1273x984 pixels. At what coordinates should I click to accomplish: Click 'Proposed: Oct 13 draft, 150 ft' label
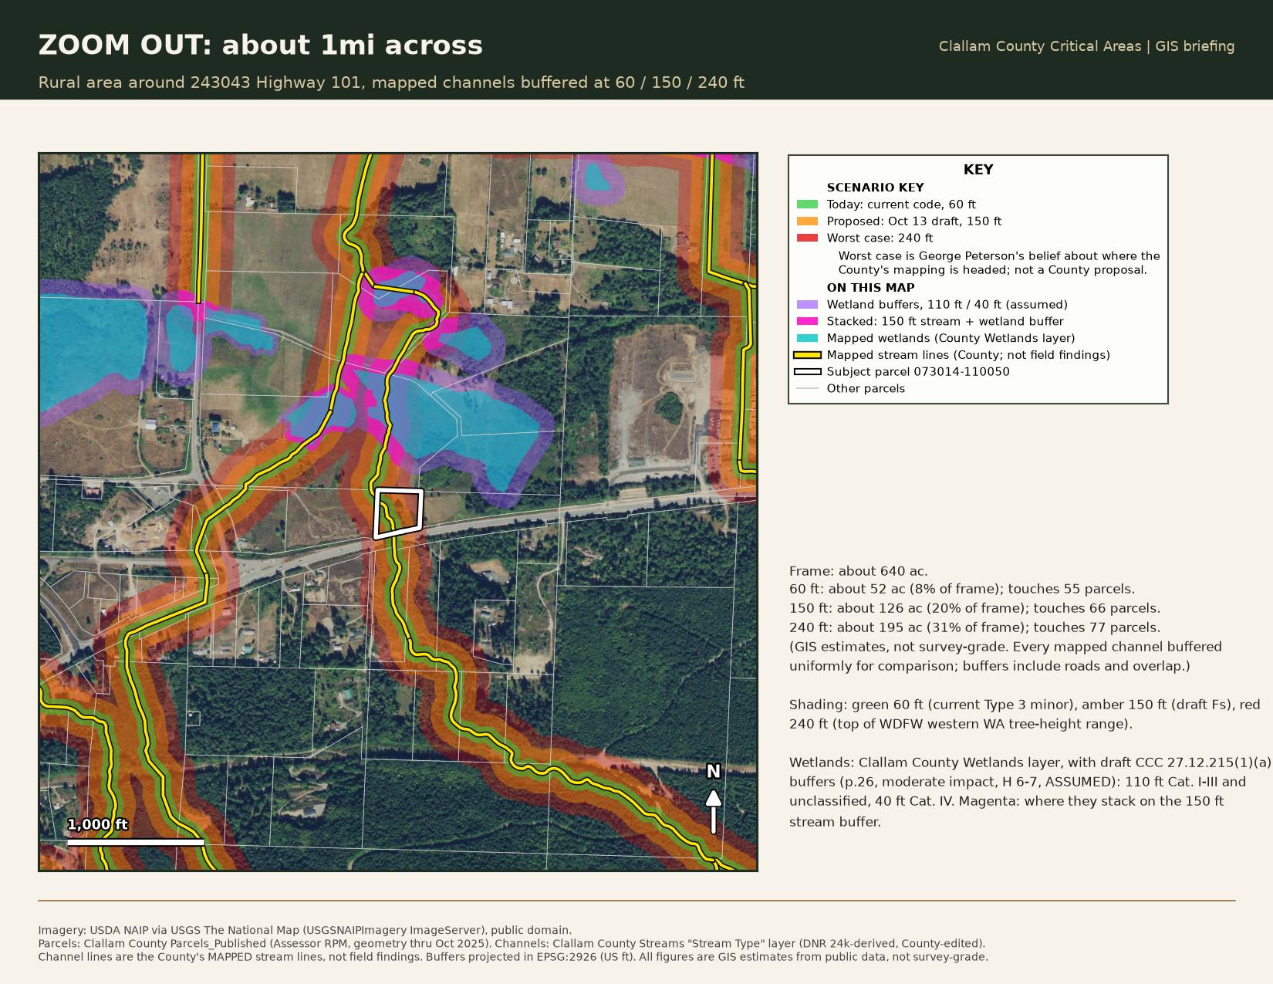coord(914,221)
